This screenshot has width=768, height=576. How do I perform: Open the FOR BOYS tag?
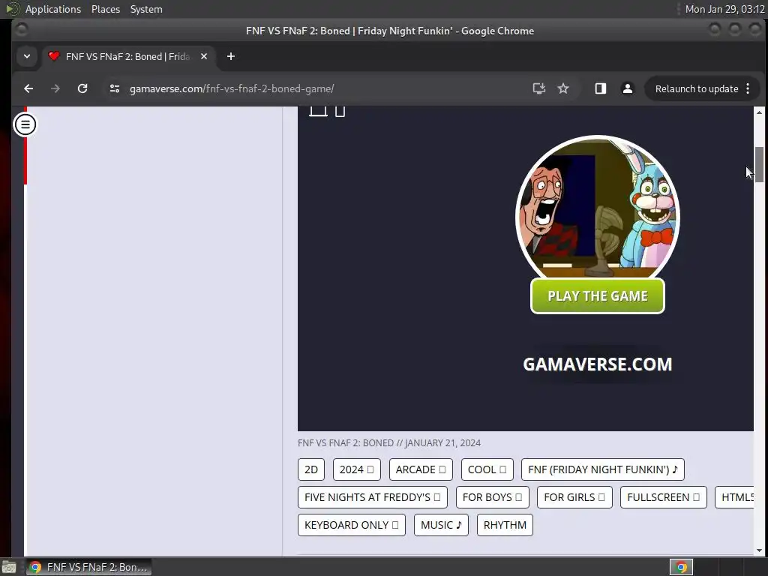pos(492,497)
